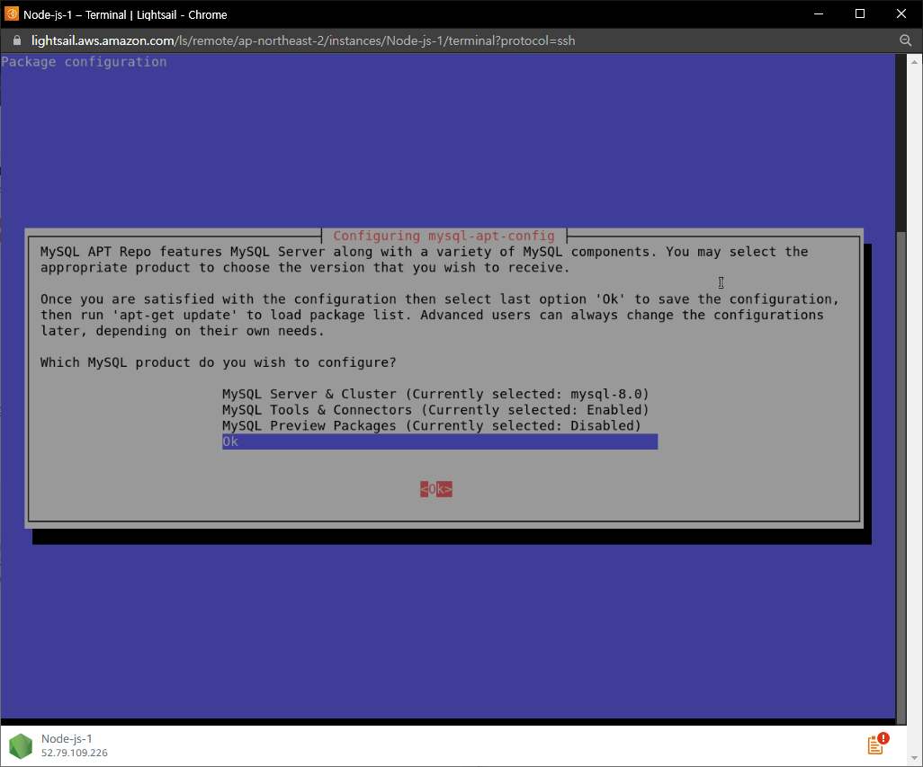This screenshot has height=767, width=923.
Task: Select MySQL Server & Cluster option
Action: 435,394
